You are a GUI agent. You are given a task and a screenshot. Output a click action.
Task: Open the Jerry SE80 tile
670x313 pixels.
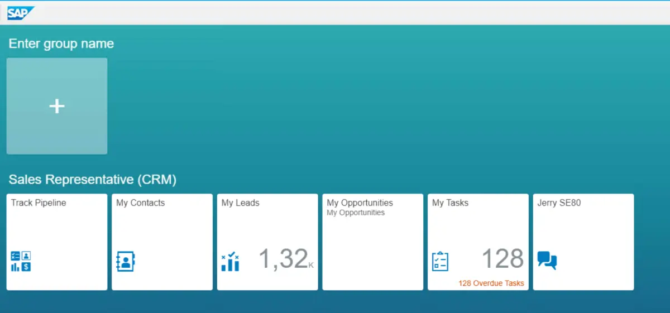pos(583,242)
